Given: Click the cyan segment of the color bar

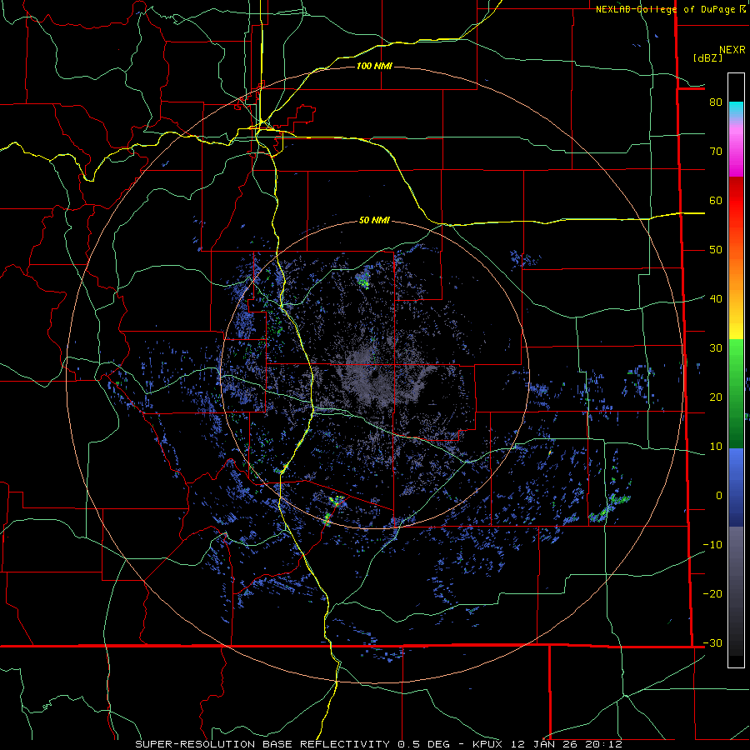Looking at the screenshot, I should tap(736, 109).
